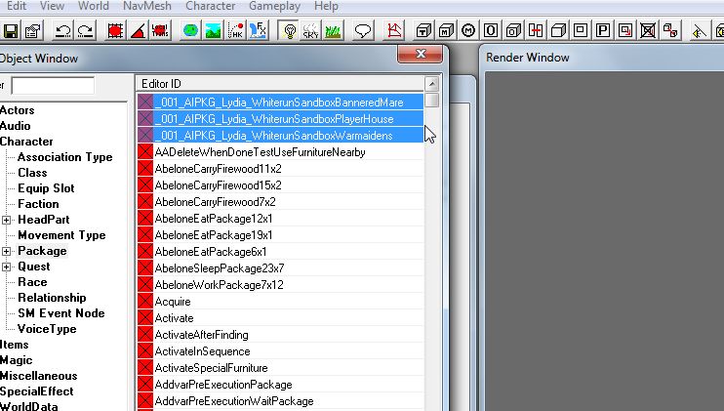Select the Race category
Screen dimensions: 724x411
[32, 282]
